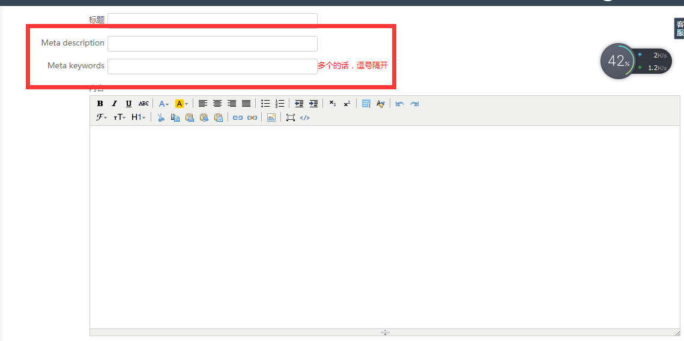Image resolution: width=684 pixels, height=341 pixels.
Task: Toggle italic text formatting
Action: click(114, 104)
